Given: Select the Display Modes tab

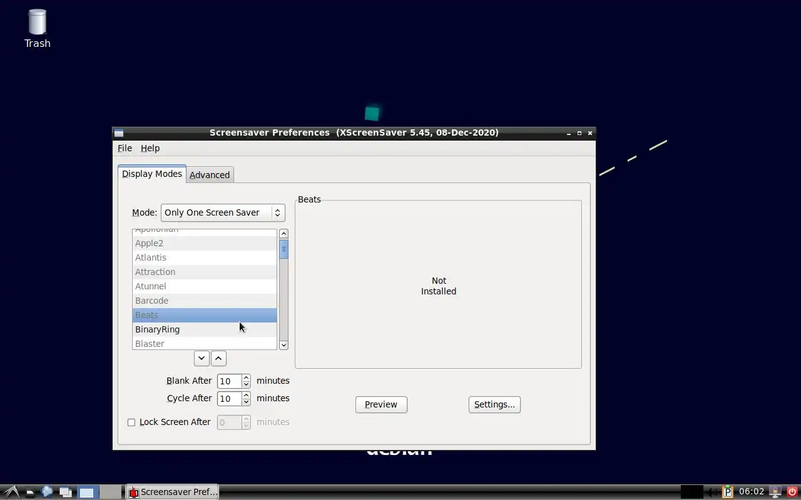Looking at the screenshot, I should pos(152,174).
